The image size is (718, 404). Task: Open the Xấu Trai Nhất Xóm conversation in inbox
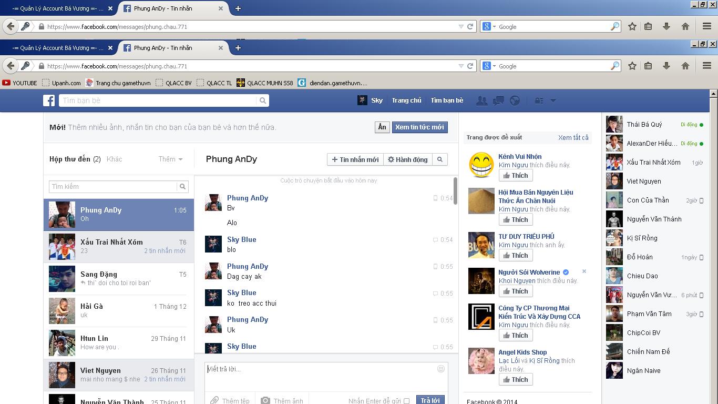pyautogui.click(x=118, y=247)
